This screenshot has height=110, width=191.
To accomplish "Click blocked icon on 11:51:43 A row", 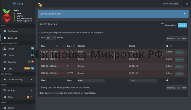I will tap(62, 66).
